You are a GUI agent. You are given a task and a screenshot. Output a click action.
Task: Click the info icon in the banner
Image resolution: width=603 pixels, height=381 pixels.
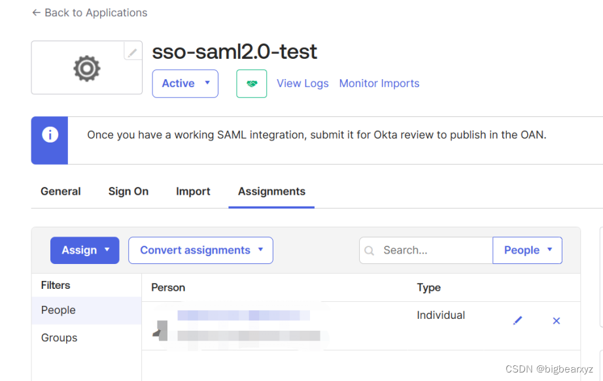tap(50, 135)
